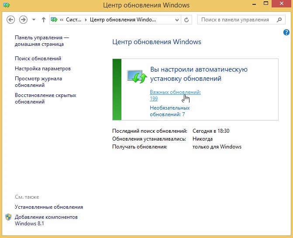Open Настройка параметров link
The width and height of the screenshot is (293, 238).
pos(43,69)
